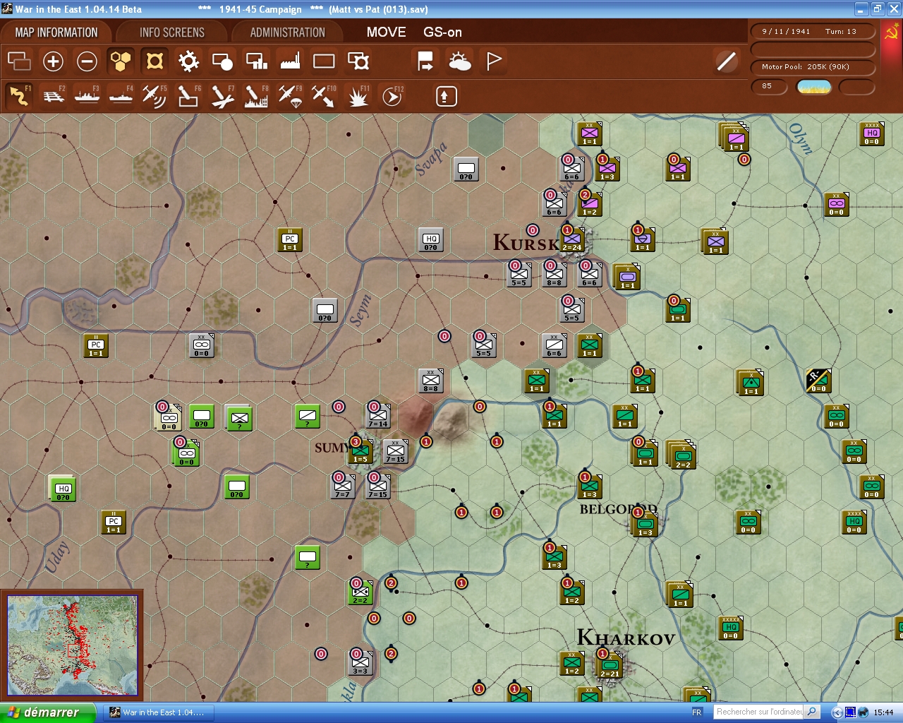Click the overlapping windows icon in toolbar
Viewport: 903px width, 723px height.
point(19,61)
